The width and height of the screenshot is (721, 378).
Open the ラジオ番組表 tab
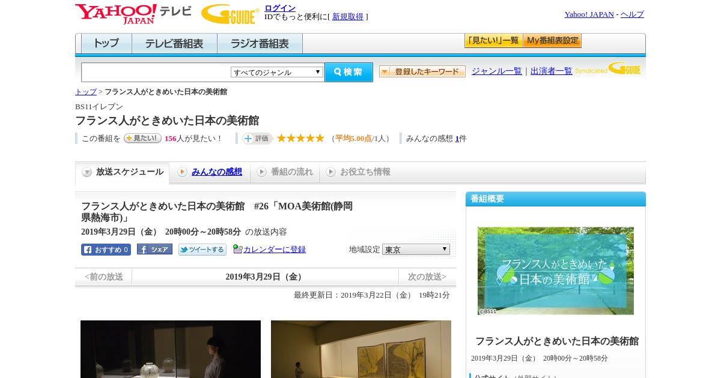click(260, 43)
